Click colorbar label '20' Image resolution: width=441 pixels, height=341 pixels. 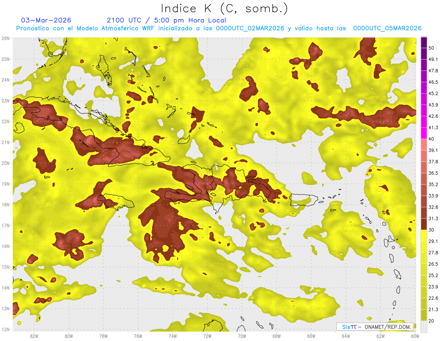point(431,321)
